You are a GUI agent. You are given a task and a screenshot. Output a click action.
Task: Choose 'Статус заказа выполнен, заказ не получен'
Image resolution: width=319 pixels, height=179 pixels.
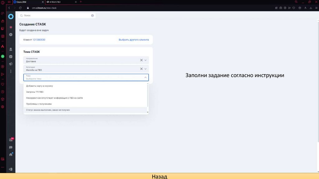85,110
